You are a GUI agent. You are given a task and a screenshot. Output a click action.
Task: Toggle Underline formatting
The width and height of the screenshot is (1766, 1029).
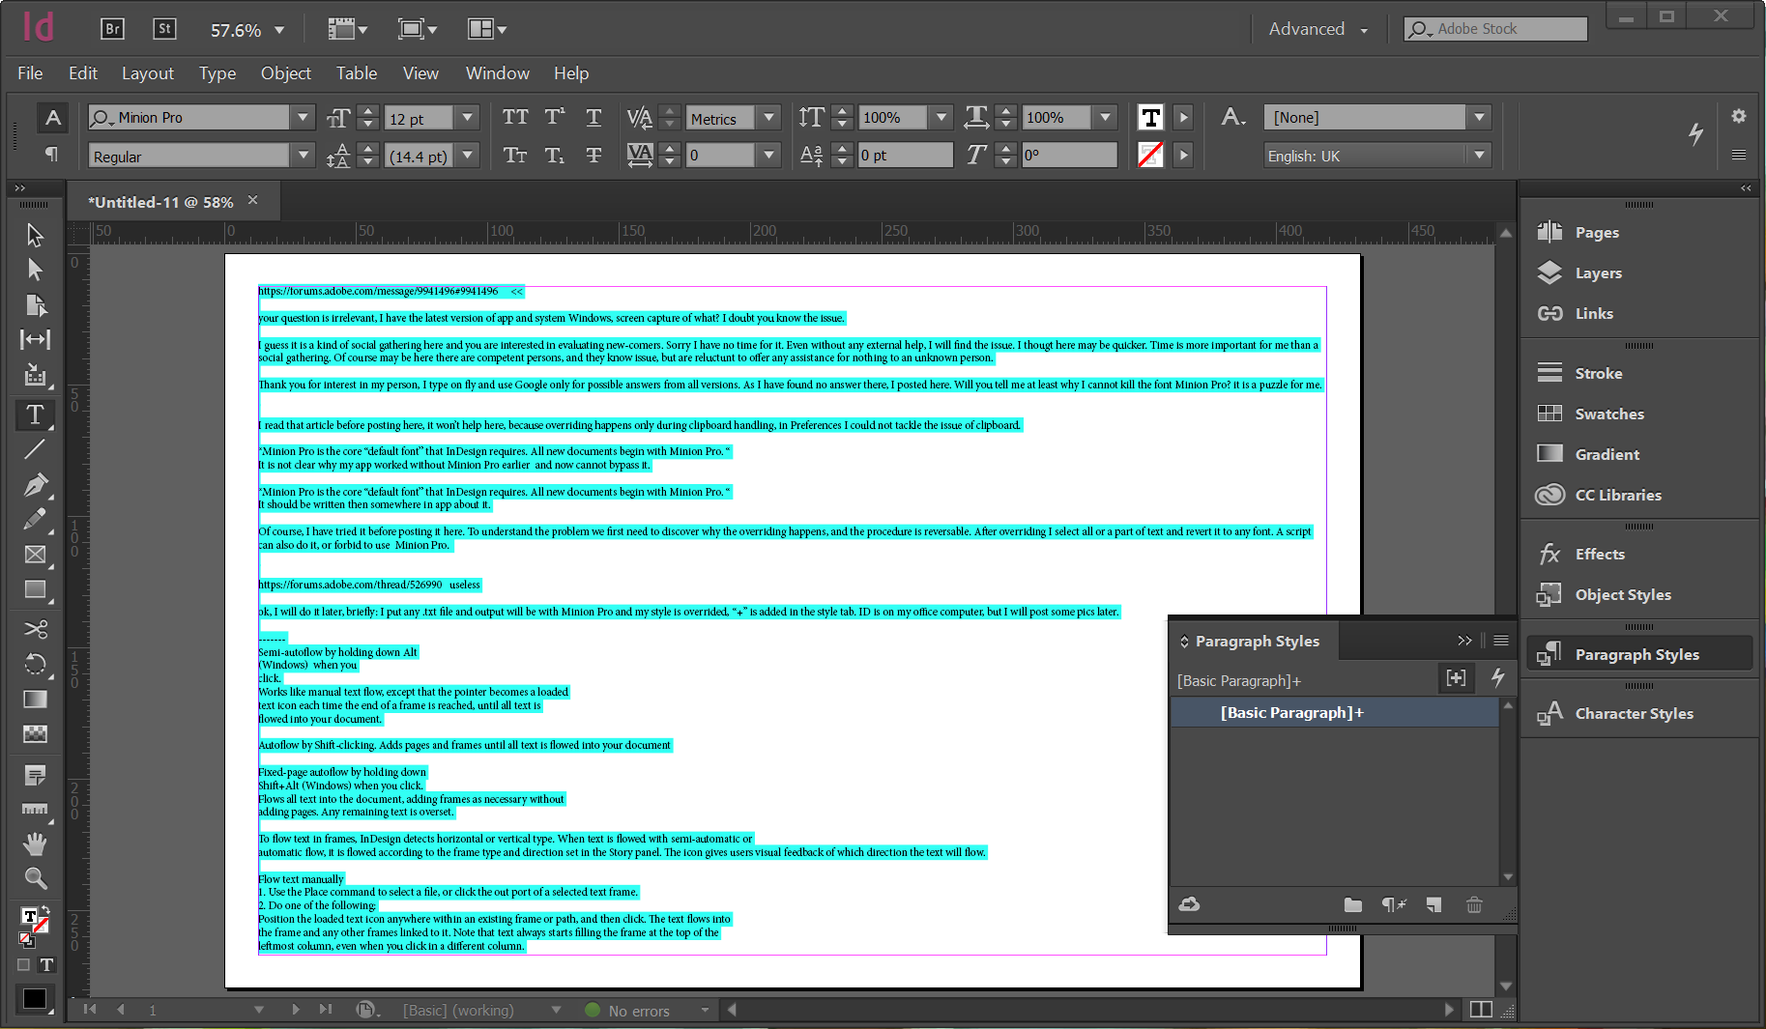[x=593, y=117]
